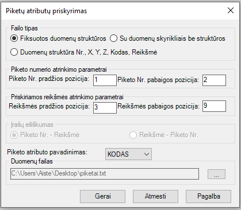Click the Įrašų eiliškumas group label
This screenshot has height=210, width=241.
32,125
